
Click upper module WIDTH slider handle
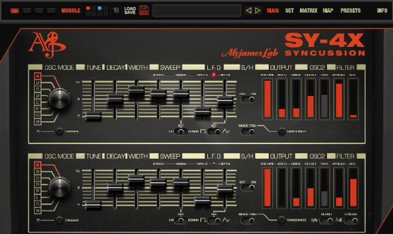coord(136,91)
